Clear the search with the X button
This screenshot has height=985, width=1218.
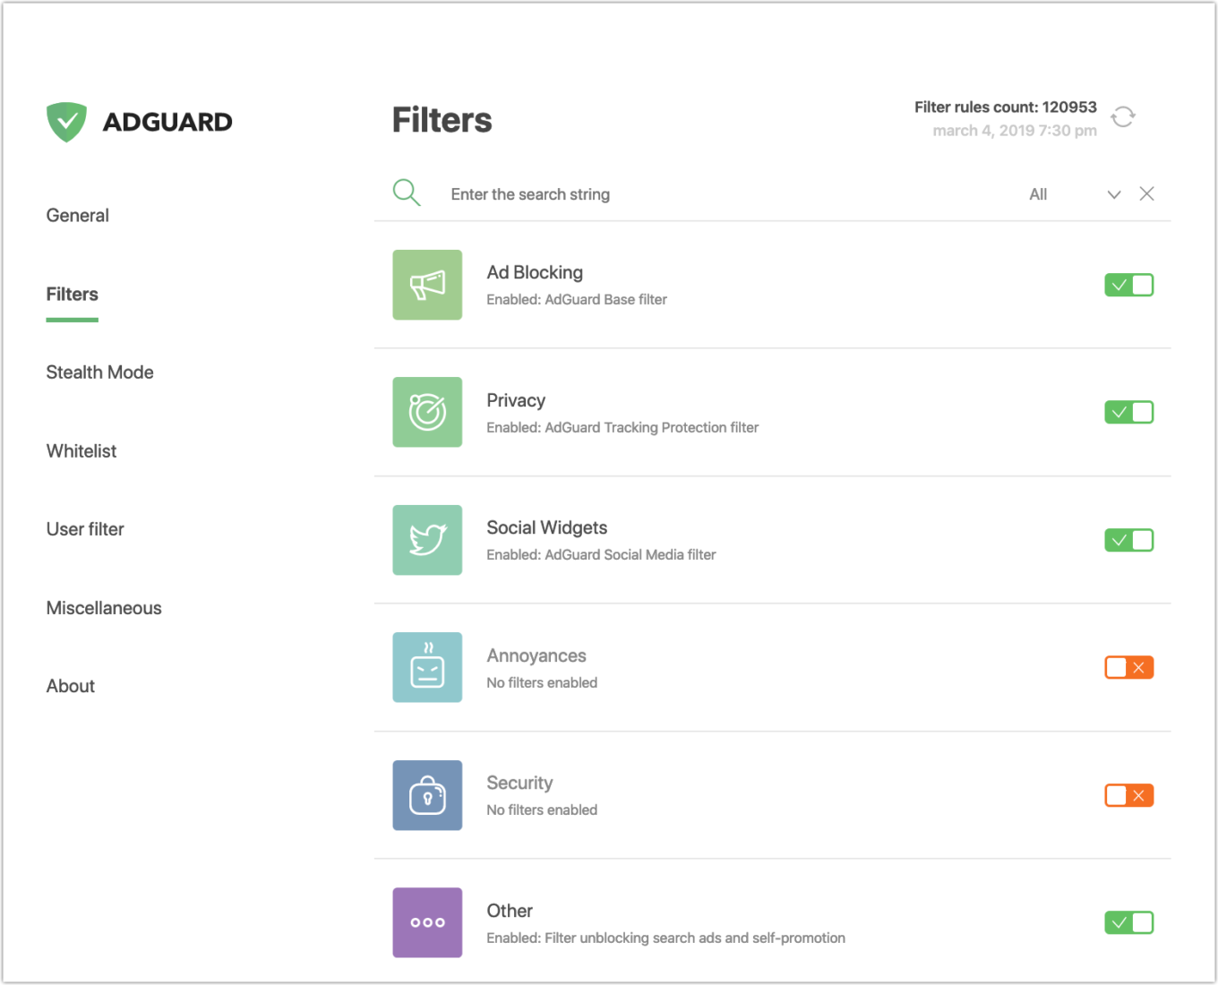pyautogui.click(x=1146, y=193)
